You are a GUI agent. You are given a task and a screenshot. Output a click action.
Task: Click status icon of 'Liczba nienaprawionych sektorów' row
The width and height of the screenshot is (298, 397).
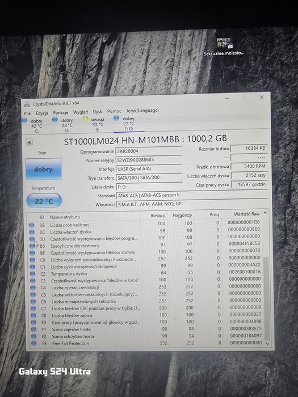click(x=33, y=302)
